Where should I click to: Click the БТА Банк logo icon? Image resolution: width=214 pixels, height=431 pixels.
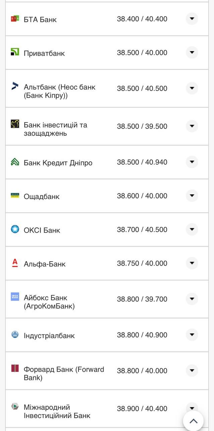click(x=15, y=19)
